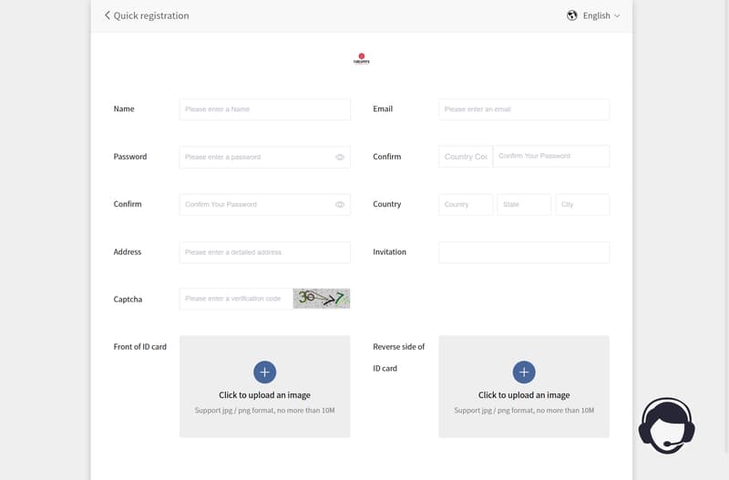
Task: Open the City selector
Action: (582, 204)
